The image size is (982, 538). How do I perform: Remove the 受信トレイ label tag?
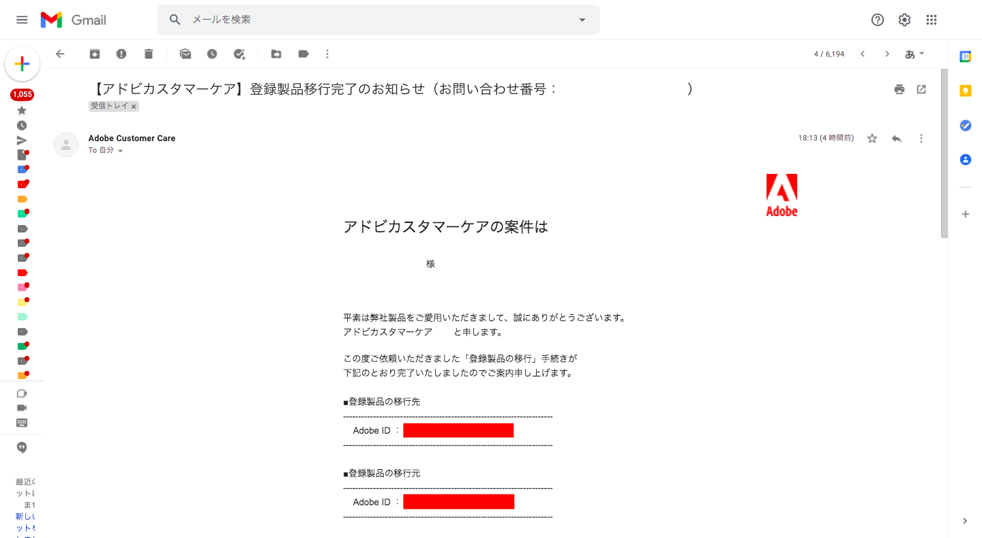click(134, 106)
